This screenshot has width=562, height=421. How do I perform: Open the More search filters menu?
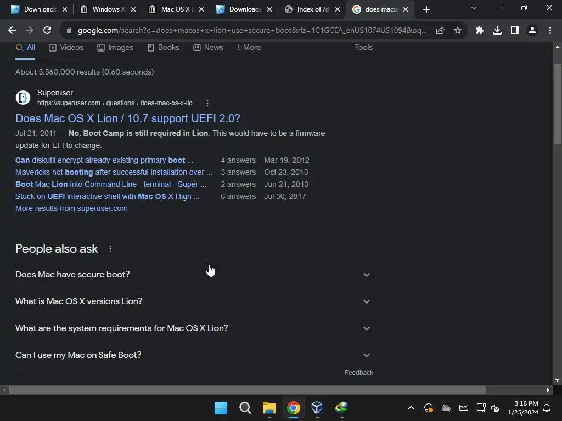click(249, 48)
